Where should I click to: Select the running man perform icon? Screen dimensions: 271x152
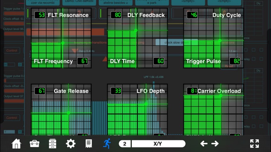coord(107,144)
